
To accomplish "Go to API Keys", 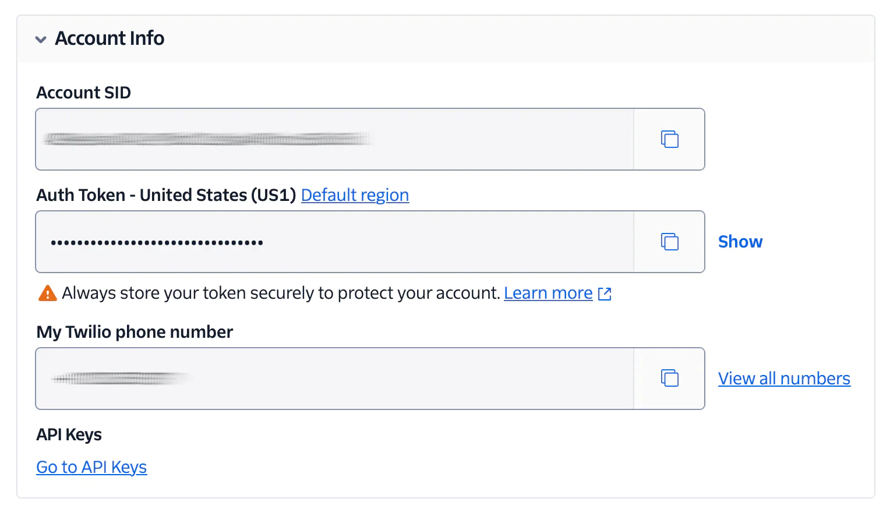I will pyautogui.click(x=91, y=466).
